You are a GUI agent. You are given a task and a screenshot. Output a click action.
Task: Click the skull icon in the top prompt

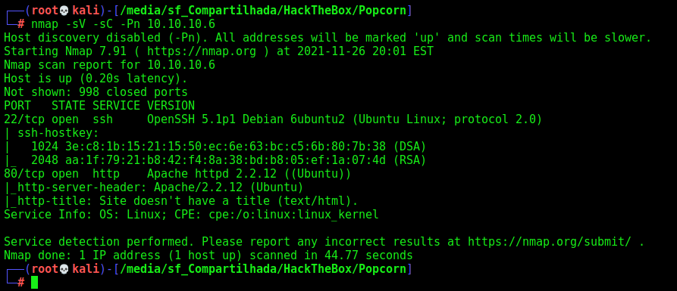[64, 11]
